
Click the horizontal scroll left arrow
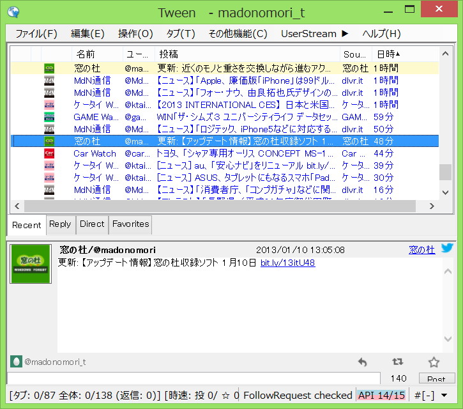pyautogui.click(x=17, y=206)
